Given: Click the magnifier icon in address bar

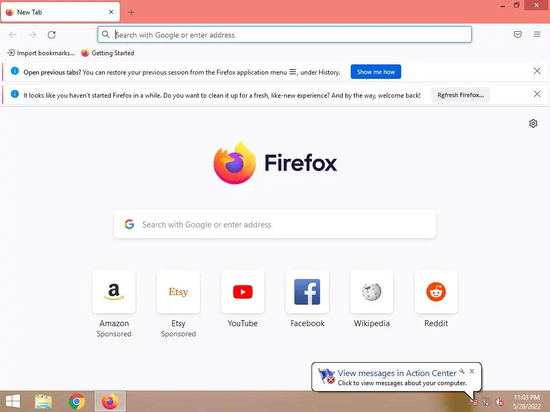Looking at the screenshot, I should 106,34.
